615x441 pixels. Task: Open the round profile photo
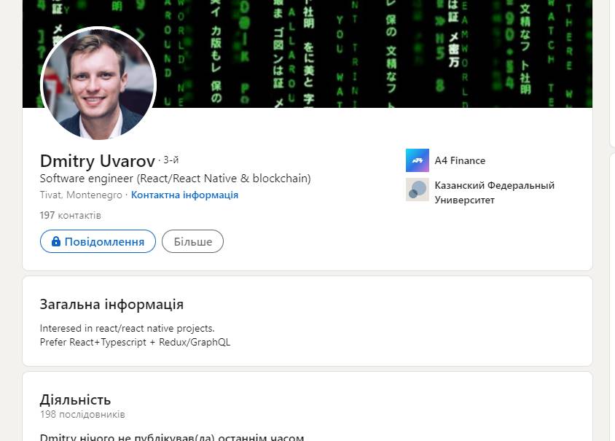tap(98, 84)
